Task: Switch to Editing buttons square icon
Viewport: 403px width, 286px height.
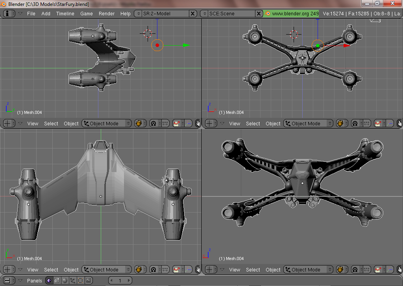Action: click(x=80, y=280)
